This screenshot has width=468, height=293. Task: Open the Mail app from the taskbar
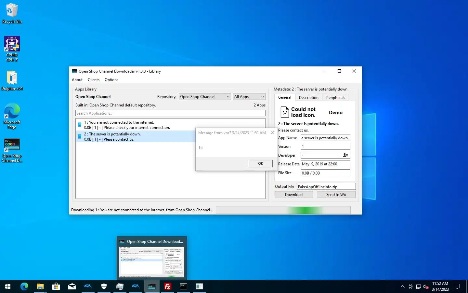72,286
